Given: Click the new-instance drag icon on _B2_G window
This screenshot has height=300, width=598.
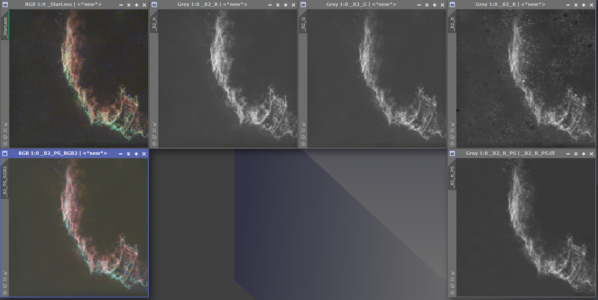Looking at the screenshot, I should click(x=304, y=137).
